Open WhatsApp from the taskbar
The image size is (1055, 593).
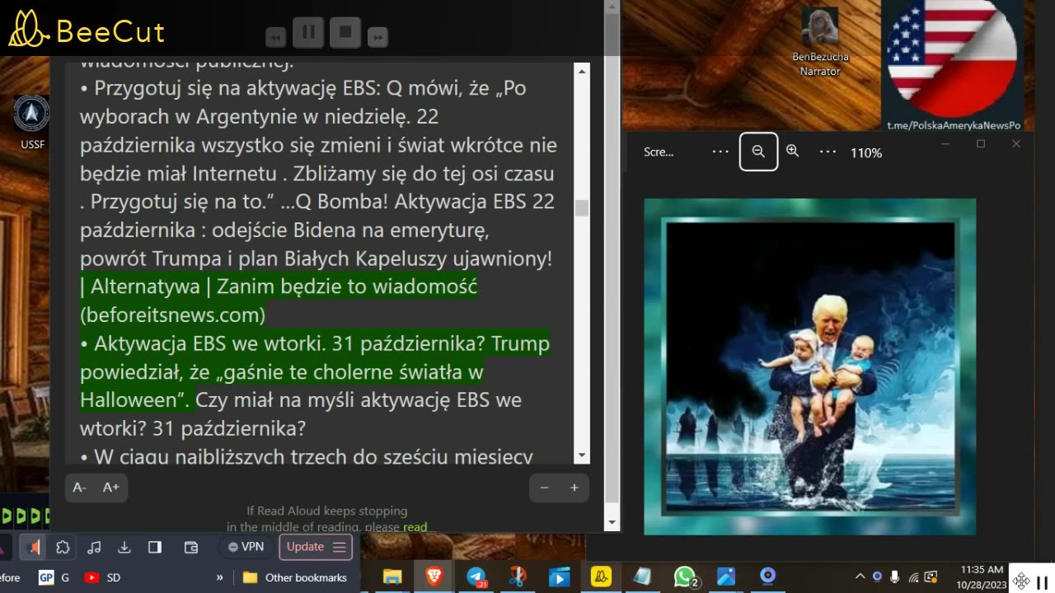685,577
